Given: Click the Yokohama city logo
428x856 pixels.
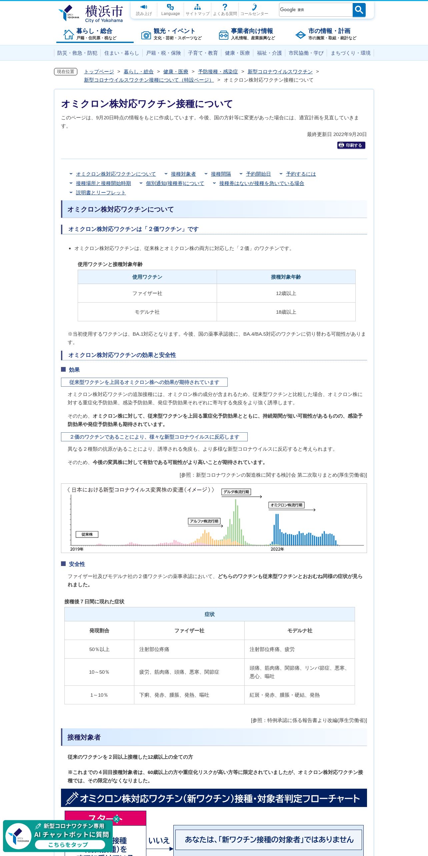Looking at the screenshot, I should 91,13.
